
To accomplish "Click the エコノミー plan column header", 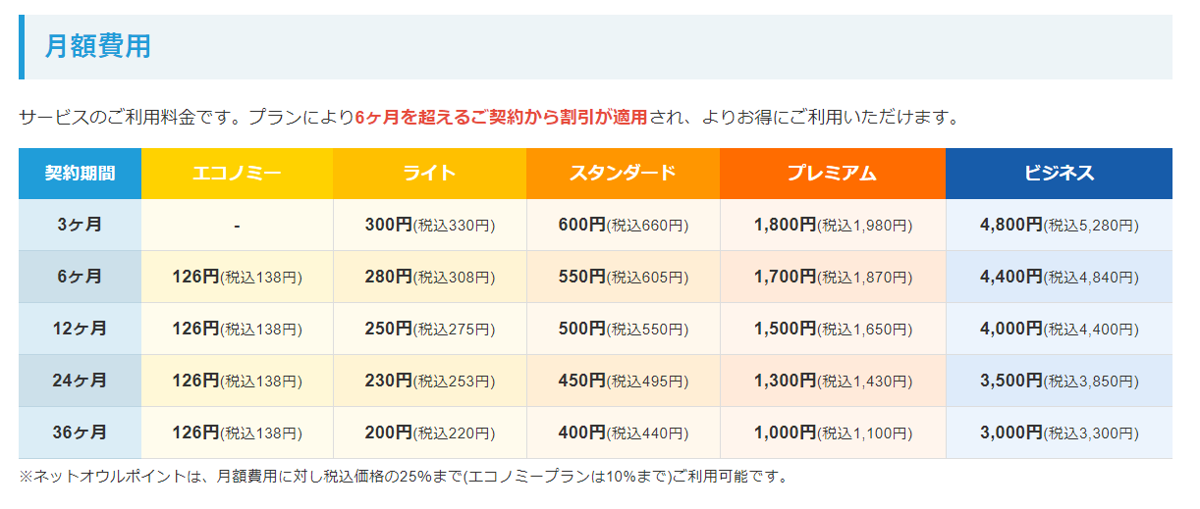I will point(237,174).
